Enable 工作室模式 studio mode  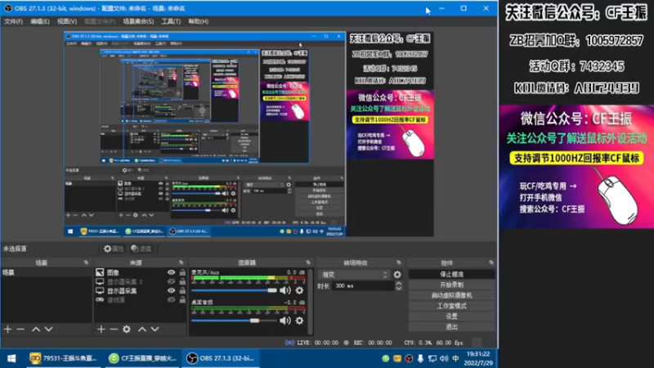(452, 306)
